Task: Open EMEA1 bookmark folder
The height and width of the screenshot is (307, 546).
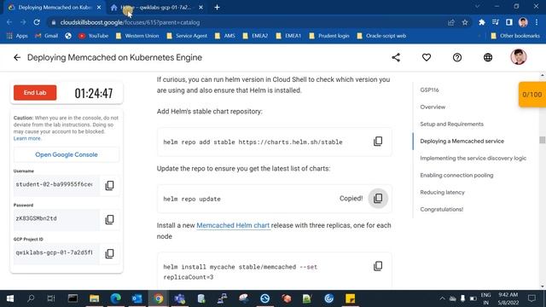Action: click(x=288, y=36)
